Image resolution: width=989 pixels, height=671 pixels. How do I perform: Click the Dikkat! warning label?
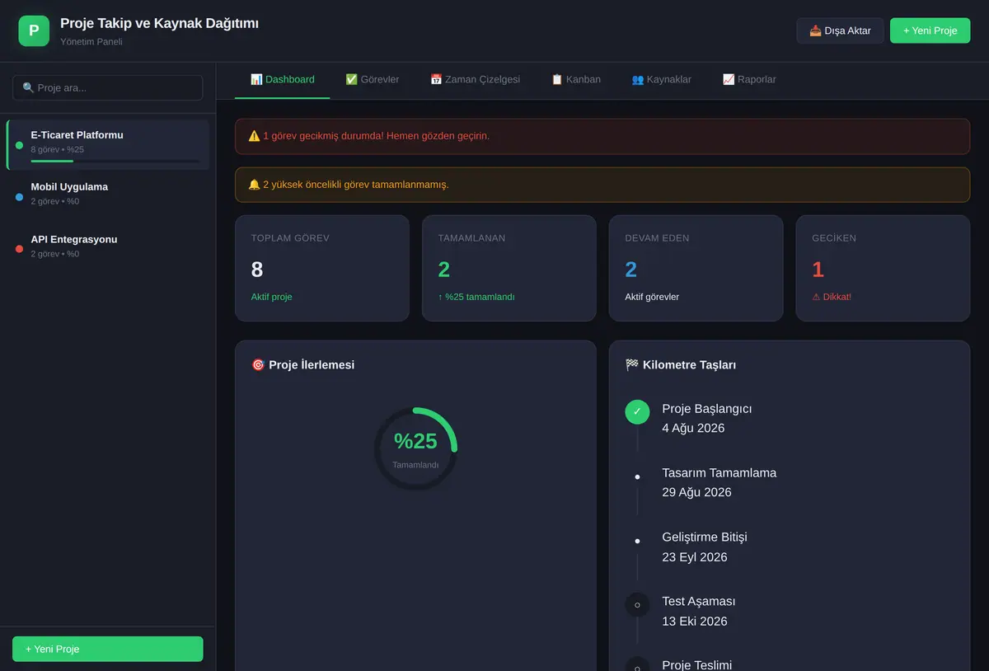pyautogui.click(x=832, y=297)
